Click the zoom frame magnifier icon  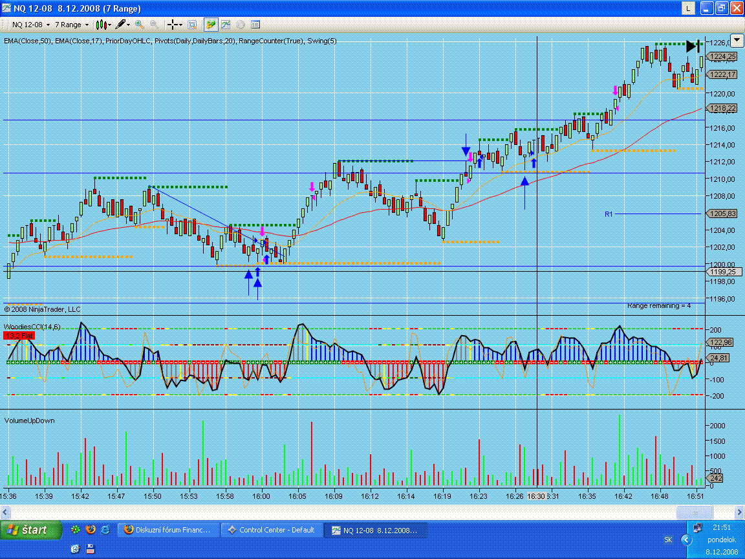click(x=192, y=25)
